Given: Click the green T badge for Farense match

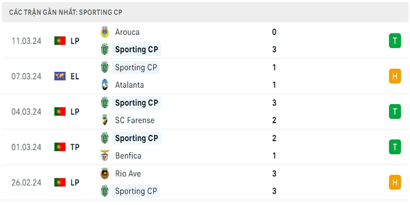Looking at the screenshot, I should [x=395, y=111].
